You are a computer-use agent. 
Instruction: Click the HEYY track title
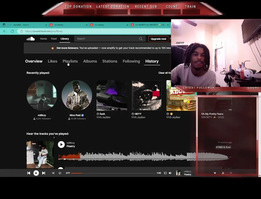(138, 114)
